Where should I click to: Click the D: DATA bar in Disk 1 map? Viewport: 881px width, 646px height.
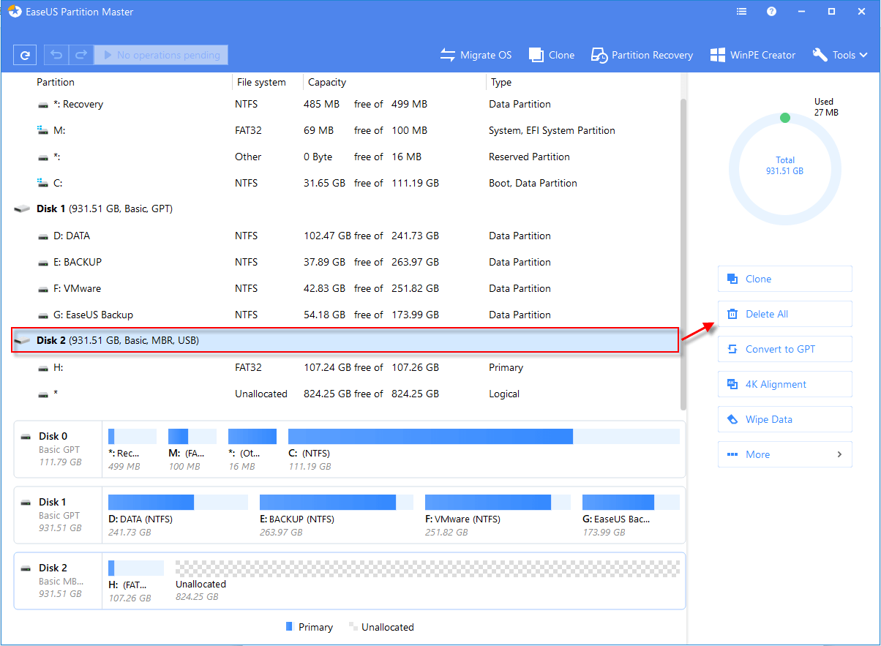[x=178, y=502]
